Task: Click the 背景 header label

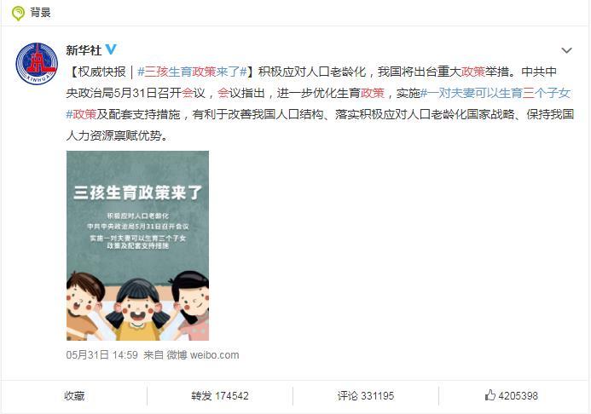Action: click(x=40, y=13)
